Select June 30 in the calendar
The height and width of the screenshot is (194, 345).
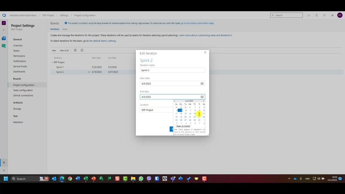point(199,120)
